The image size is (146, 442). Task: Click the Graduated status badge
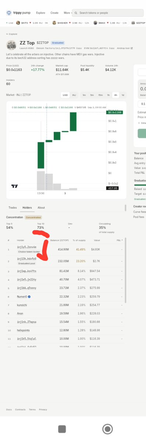tap(58, 43)
